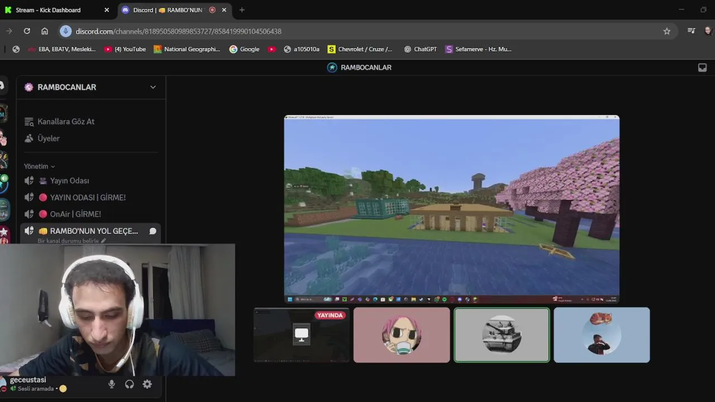This screenshot has width=715, height=402.
Task: Close the Discord browser tab
Action: pos(224,10)
